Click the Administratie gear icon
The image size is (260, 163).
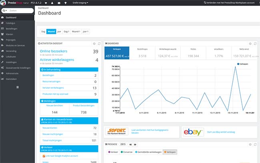2,73
